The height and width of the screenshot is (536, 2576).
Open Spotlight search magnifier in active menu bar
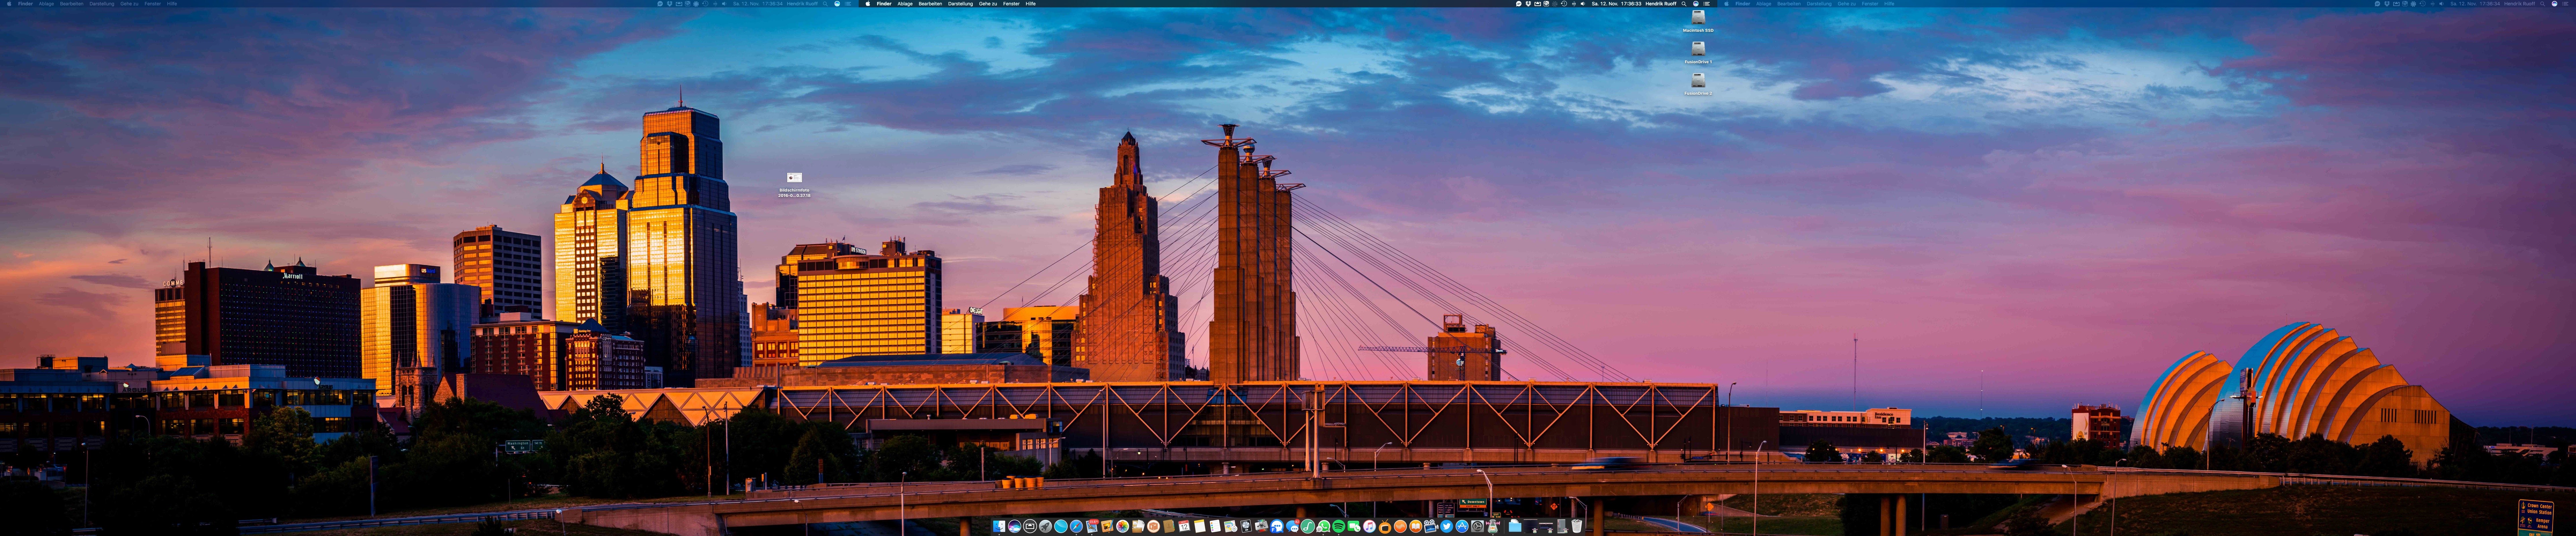1684,4
